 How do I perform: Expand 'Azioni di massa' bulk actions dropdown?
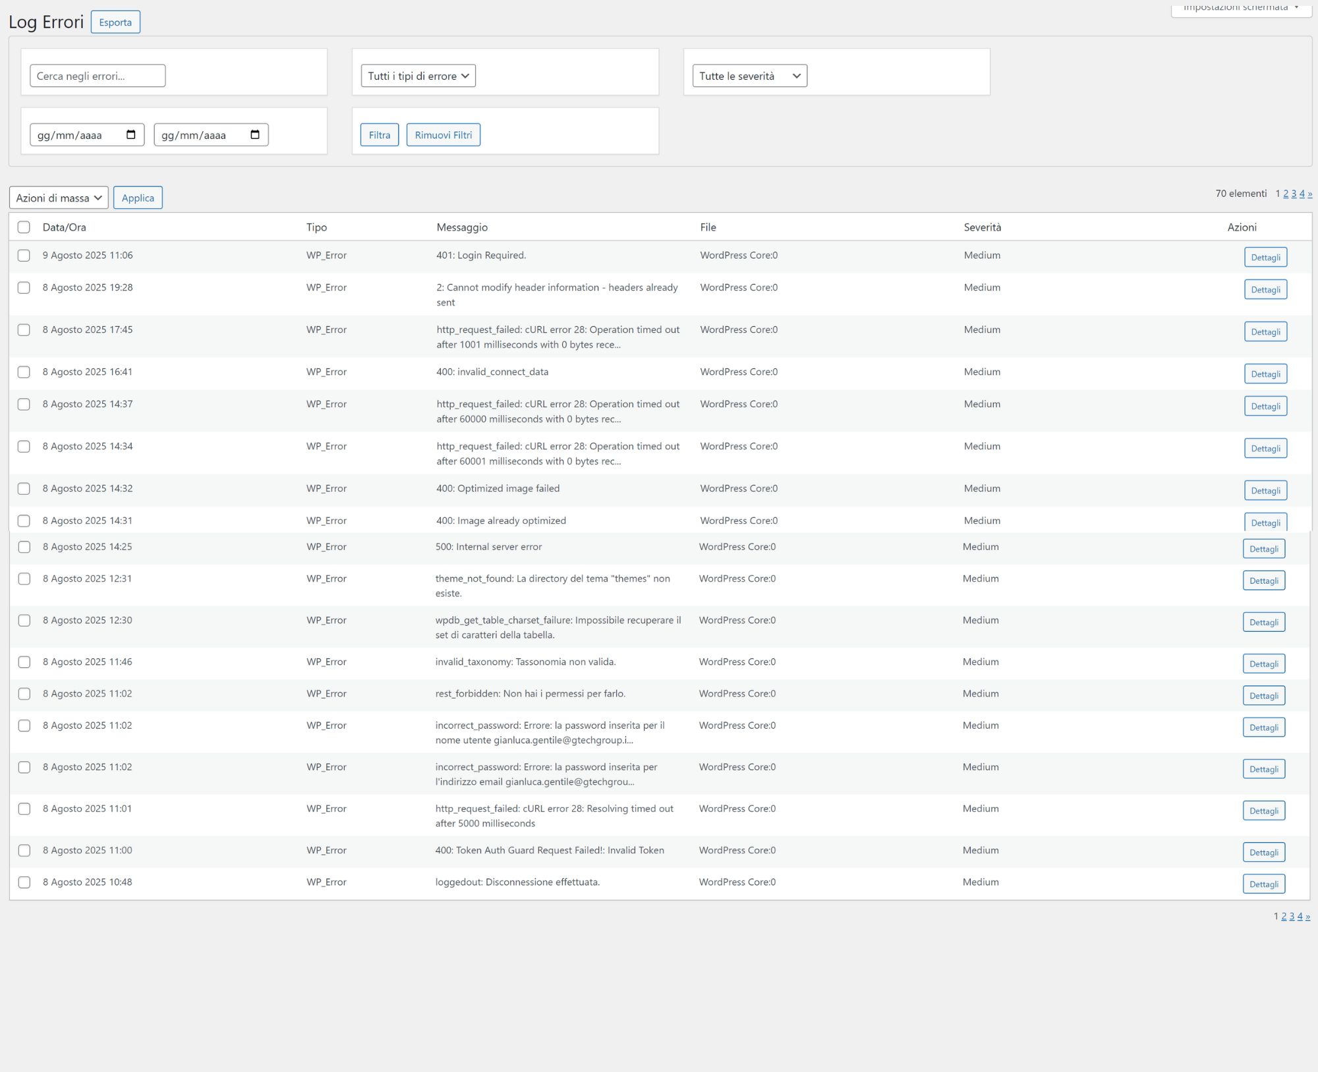point(59,198)
